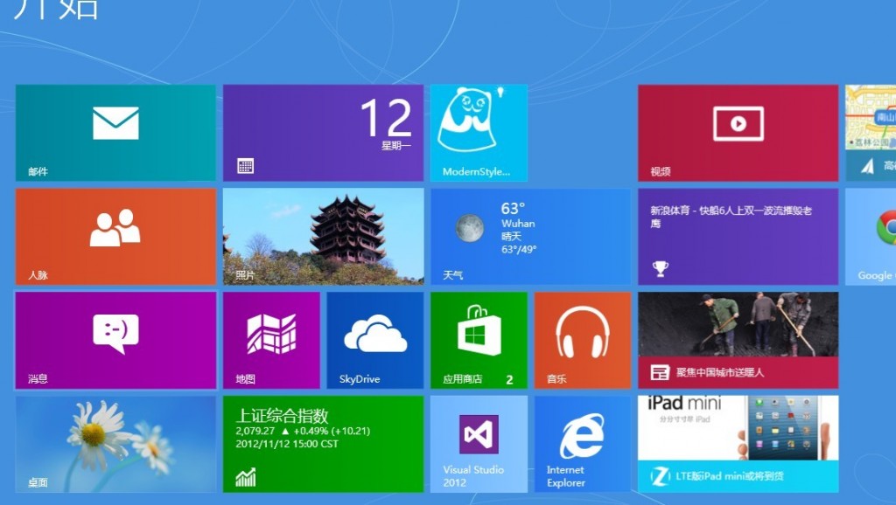Open the news tile with workers photo
The width and height of the screenshot is (896, 505).
738,340
